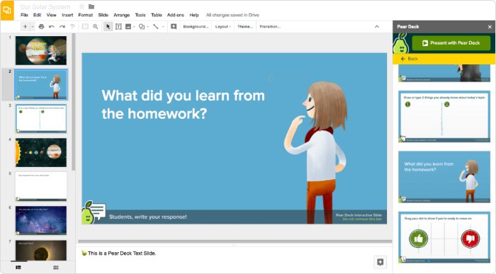Viewport: 496px width, 274px height.
Task: Choose Pear Deck homework question template
Action: coord(444,177)
